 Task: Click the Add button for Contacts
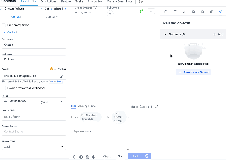tap(218, 34)
